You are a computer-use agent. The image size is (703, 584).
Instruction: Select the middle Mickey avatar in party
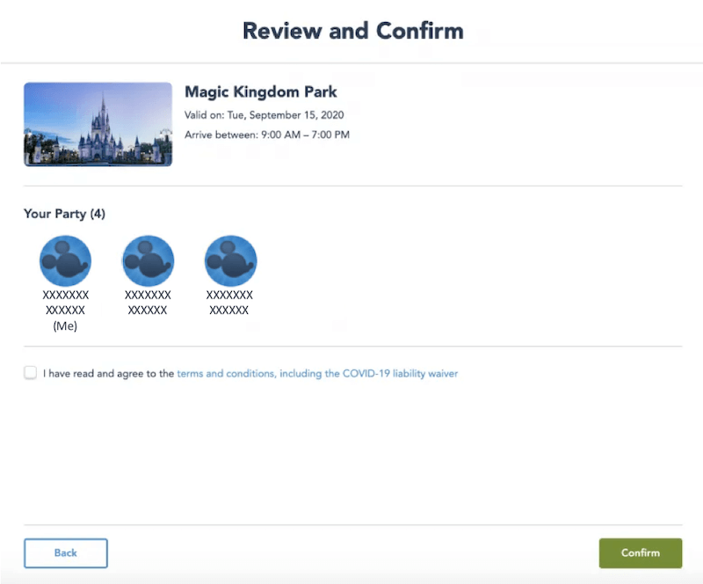click(x=148, y=261)
